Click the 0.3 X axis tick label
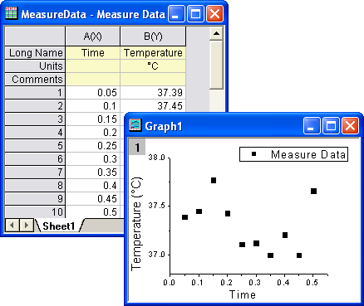Viewport: 364px width, 306px height. [255, 283]
